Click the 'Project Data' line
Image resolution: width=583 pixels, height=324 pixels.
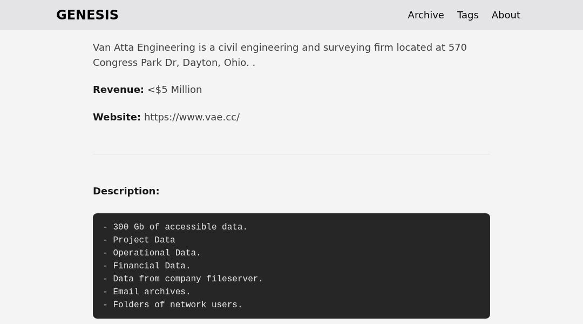139,240
